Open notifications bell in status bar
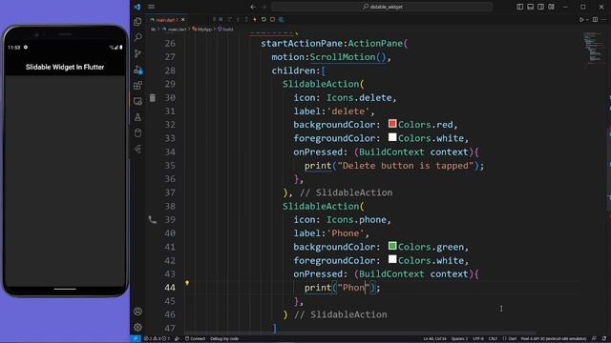611x343 pixels. pyautogui.click(x=604, y=339)
